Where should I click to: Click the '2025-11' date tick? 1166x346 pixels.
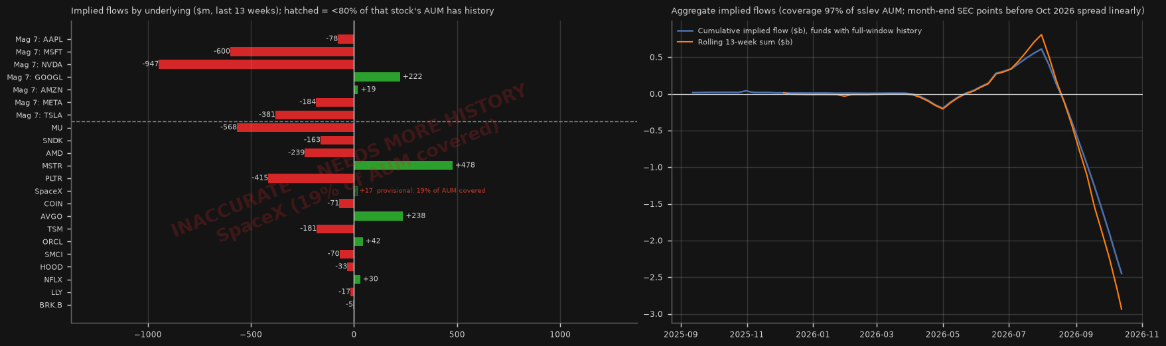pyautogui.click(x=747, y=335)
